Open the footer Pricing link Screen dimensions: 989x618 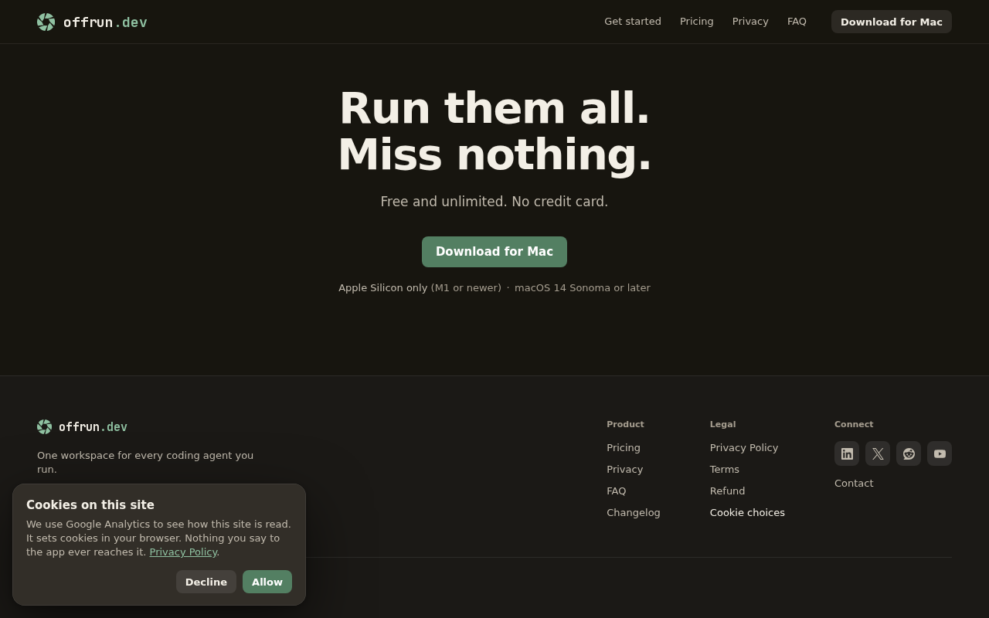(624, 447)
